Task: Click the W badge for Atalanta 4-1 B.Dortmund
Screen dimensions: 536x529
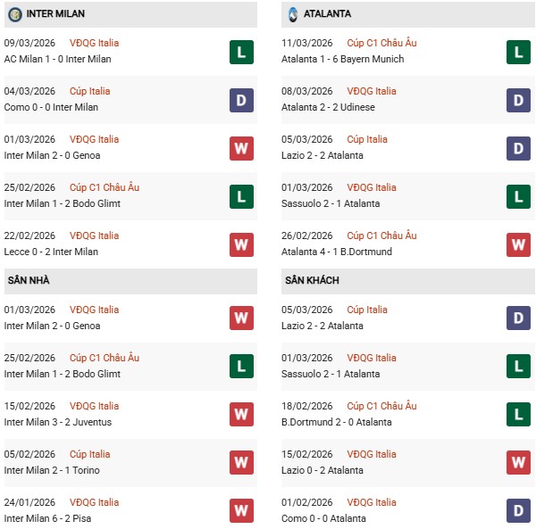Action: (x=518, y=244)
